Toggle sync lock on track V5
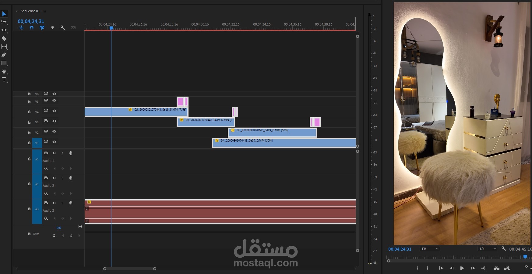Image resolution: width=532 pixels, height=274 pixels. [46, 100]
